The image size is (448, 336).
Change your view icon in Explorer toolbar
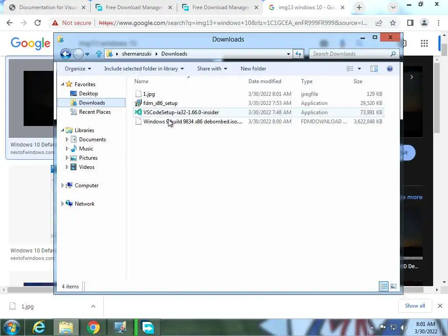click(350, 69)
